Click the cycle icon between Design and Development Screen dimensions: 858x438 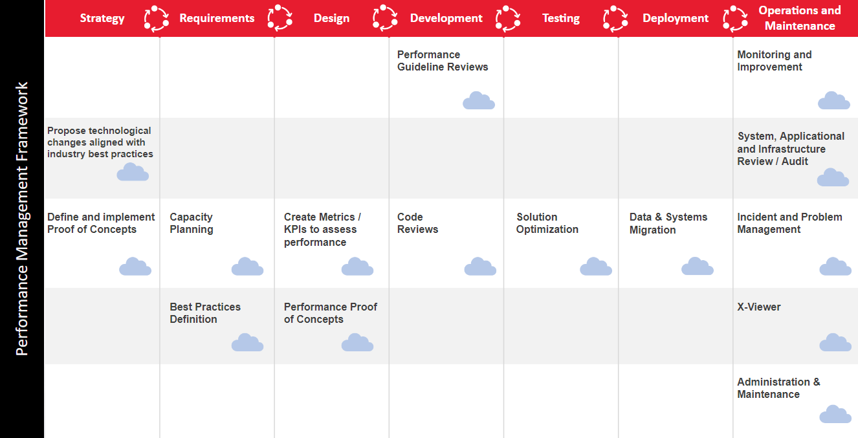[385, 18]
